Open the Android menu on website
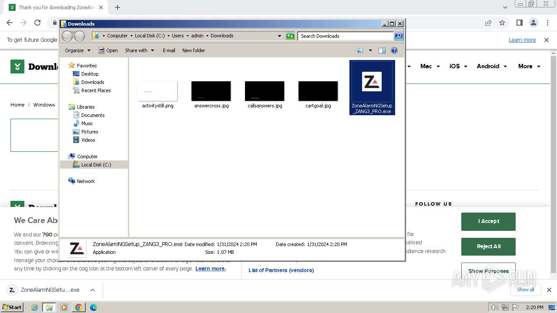 [x=492, y=67]
